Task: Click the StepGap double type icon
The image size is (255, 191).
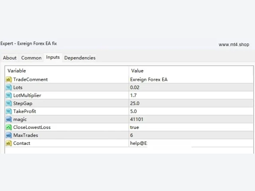Action: (x=9, y=103)
